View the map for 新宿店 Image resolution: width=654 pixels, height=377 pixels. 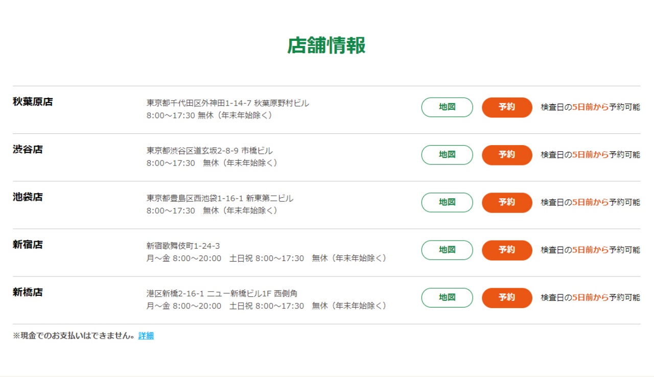[x=447, y=250]
